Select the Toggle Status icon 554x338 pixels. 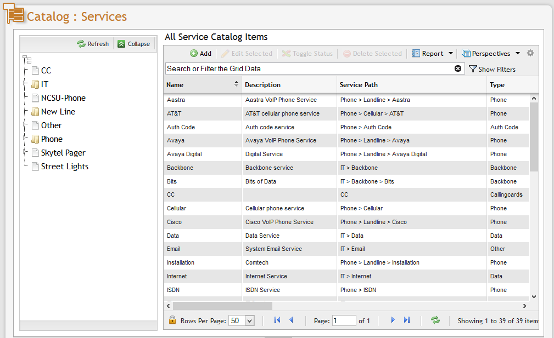point(287,53)
